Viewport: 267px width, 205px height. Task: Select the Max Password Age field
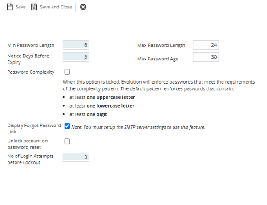click(206, 57)
